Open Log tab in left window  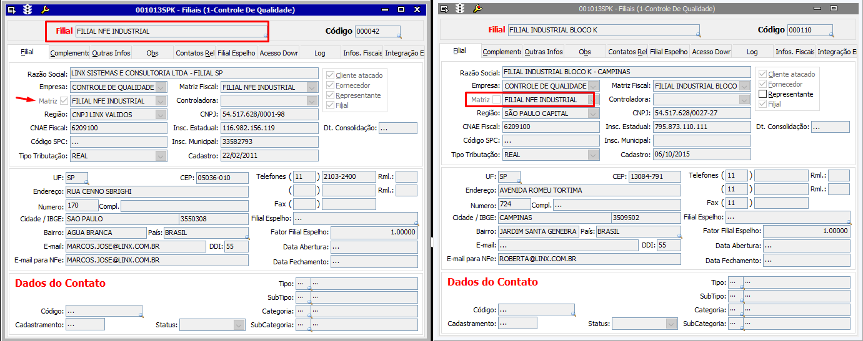coord(320,53)
